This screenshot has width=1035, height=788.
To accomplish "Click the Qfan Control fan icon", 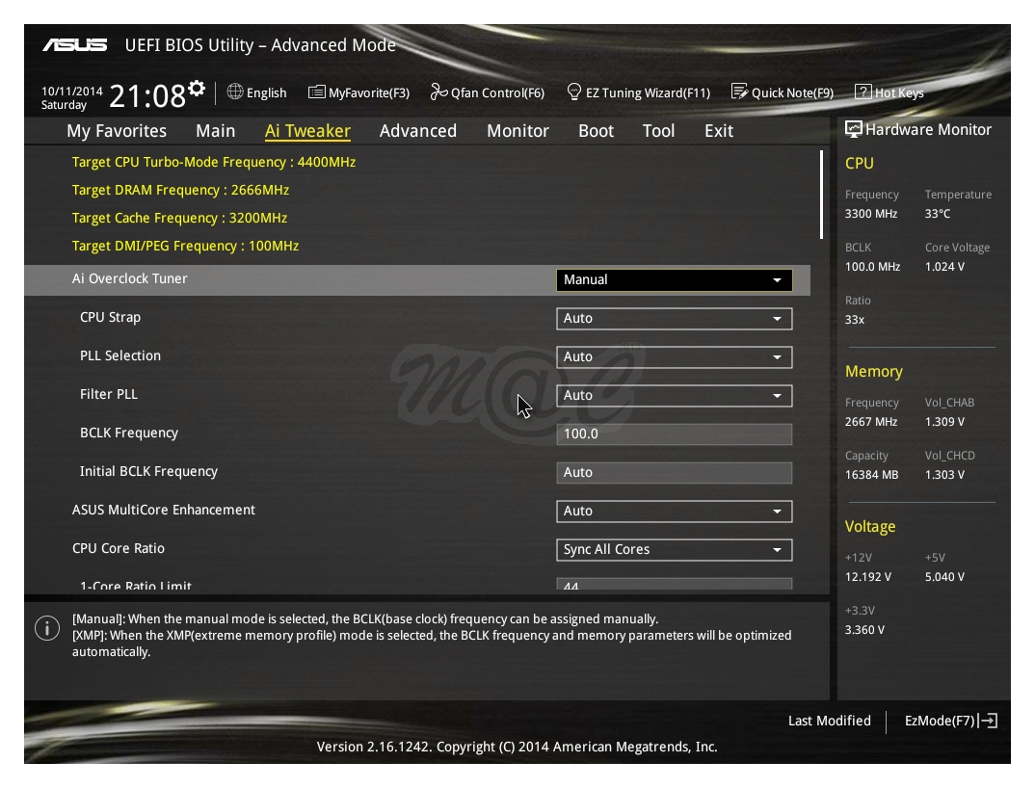I will [438, 92].
